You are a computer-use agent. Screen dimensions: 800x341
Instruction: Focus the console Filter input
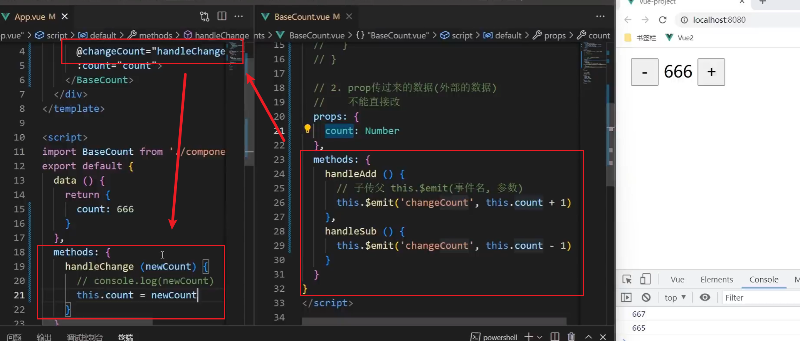click(x=761, y=298)
